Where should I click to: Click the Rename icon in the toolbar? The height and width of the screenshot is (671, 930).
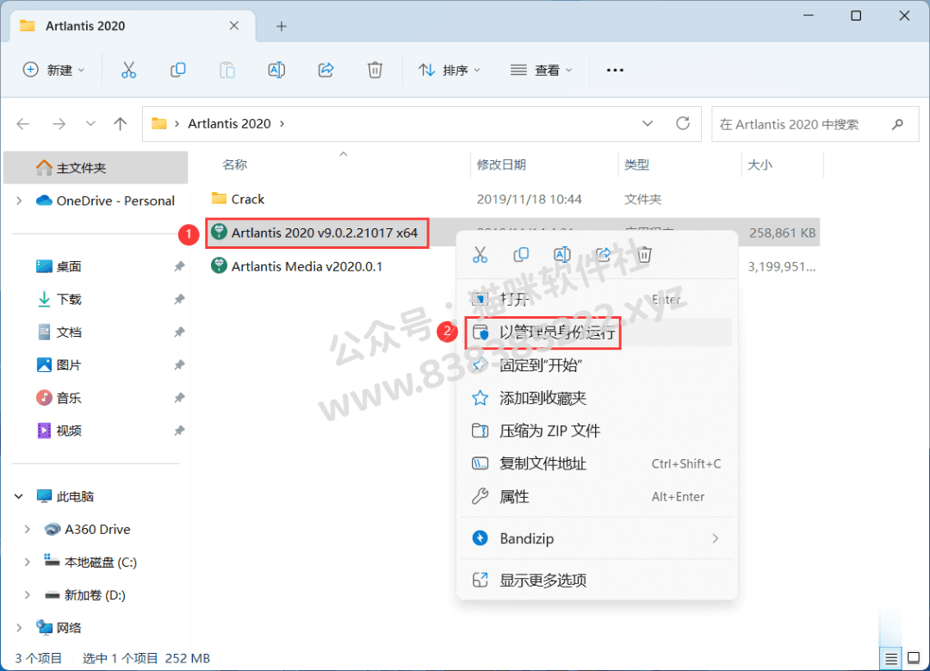[276, 70]
